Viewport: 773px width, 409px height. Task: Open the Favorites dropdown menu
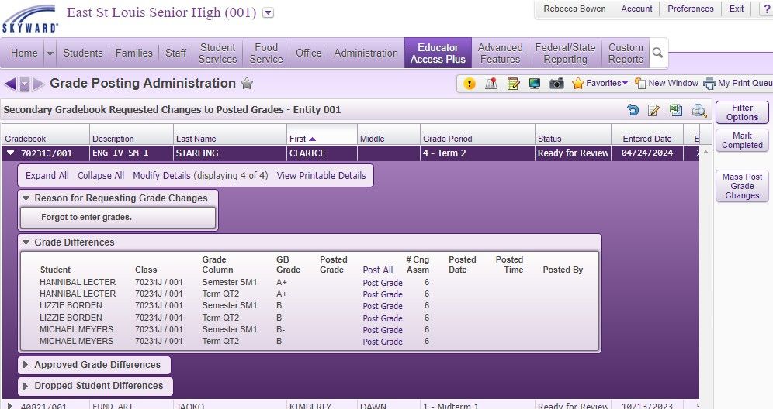pyautogui.click(x=600, y=84)
